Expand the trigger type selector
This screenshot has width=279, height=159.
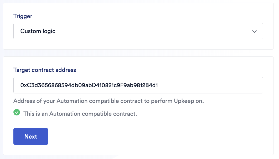click(x=138, y=31)
